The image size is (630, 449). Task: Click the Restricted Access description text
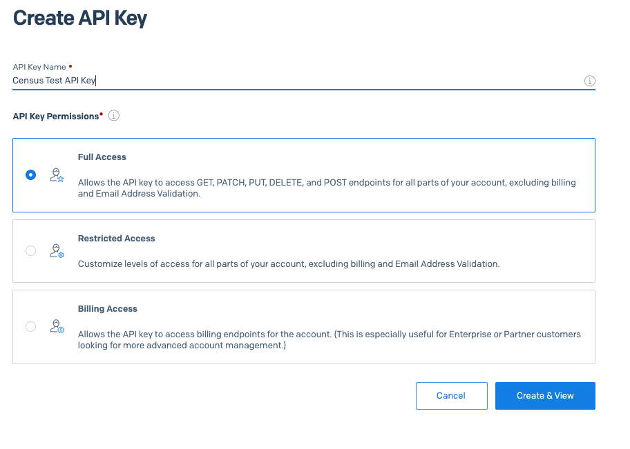click(289, 263)
